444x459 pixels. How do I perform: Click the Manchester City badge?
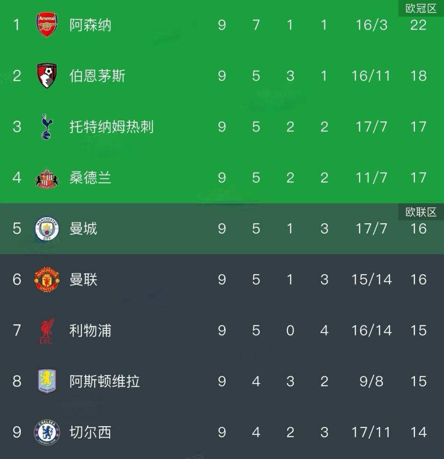[x=47, y=229]
